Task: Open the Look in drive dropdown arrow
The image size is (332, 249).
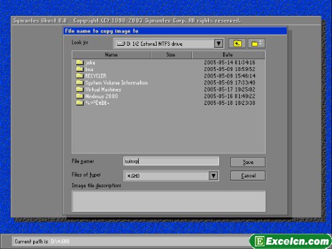Action: pyautogui.click(x=218, y=43)
